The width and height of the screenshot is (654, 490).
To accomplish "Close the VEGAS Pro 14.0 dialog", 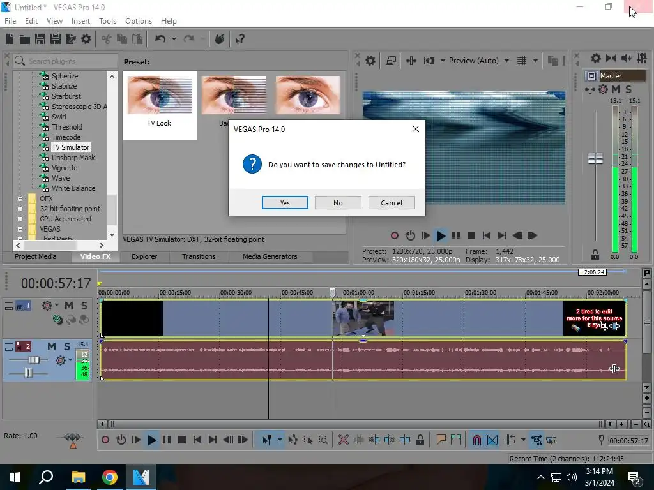I will point(415,129).
